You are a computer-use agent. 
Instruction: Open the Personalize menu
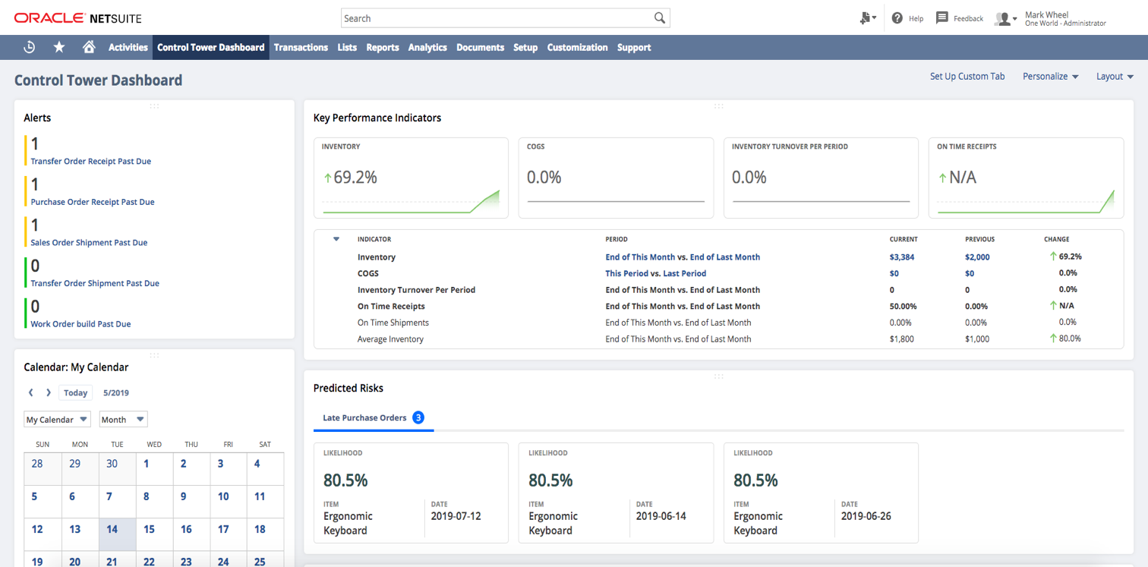click(x=1050, y=76)
